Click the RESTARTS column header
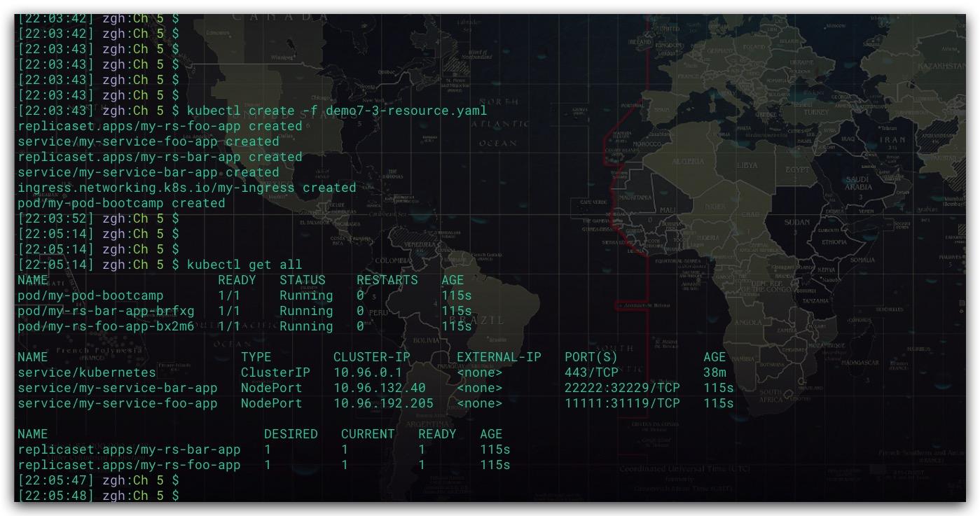Screen dimensions: 980x516 [x=387, y=280]
